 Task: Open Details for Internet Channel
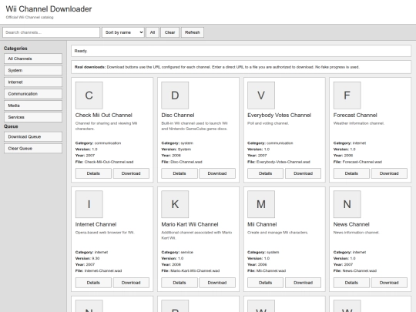tap(93, 283)
